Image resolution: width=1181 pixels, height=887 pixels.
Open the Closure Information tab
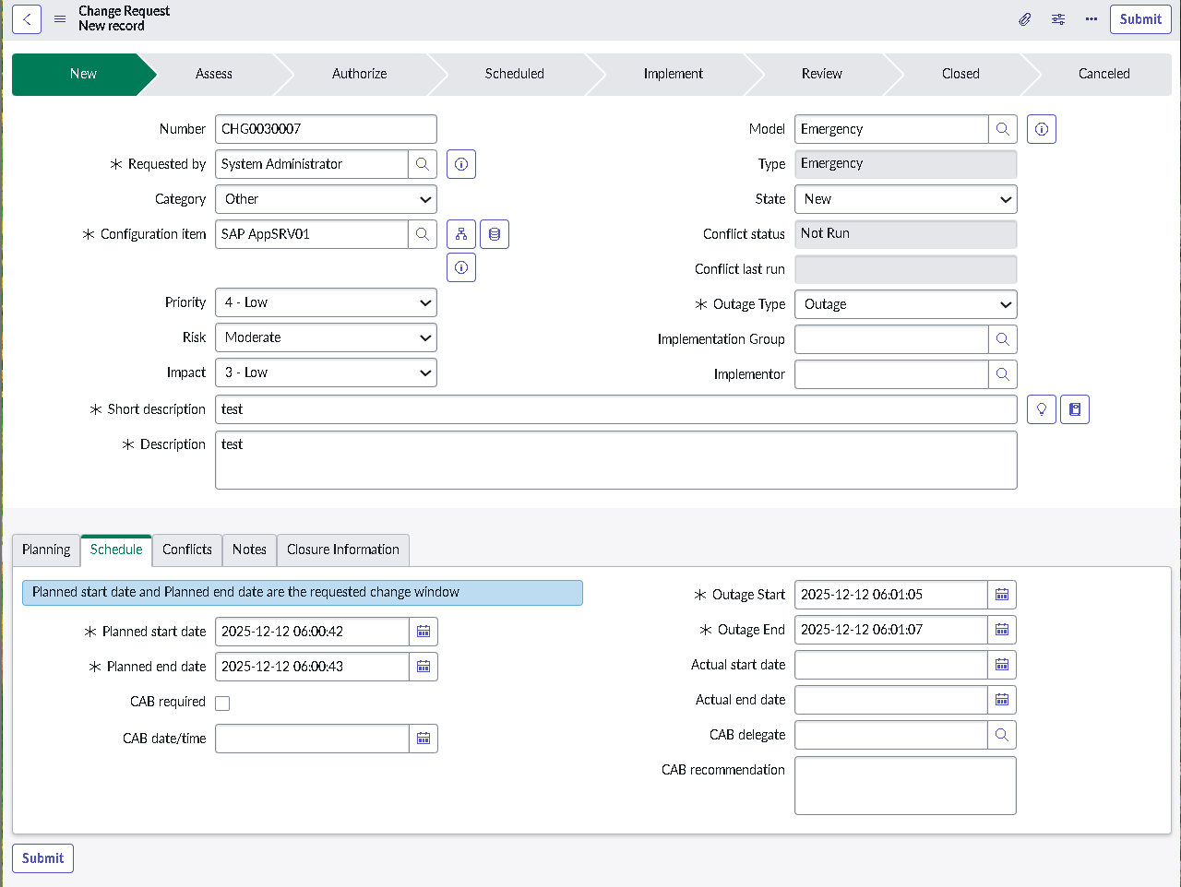click(x=342, y=550)
